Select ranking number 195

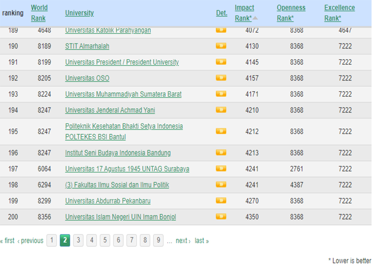pyautogui.click(x=13, y=131)
